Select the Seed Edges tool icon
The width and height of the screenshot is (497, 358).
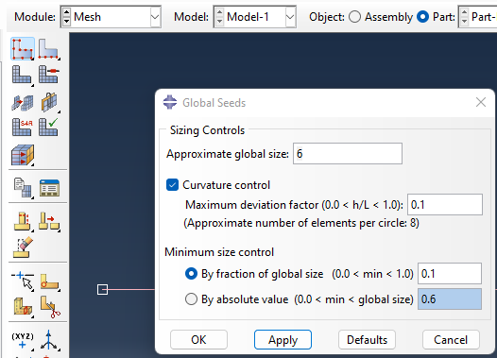coord(49,49)
